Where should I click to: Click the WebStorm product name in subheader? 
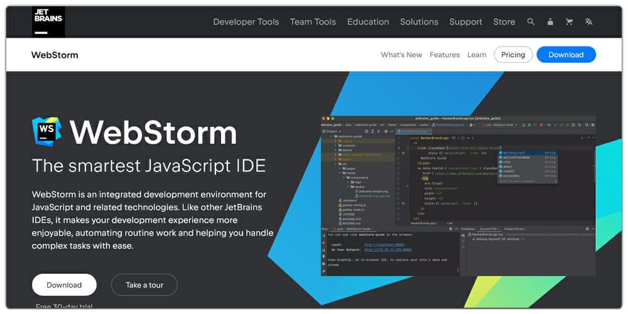click(x=55, y=55)
